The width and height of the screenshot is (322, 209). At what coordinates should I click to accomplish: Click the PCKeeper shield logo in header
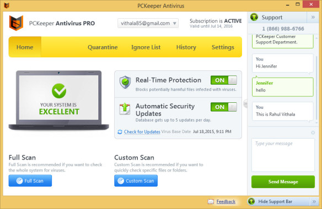click(16, 23)
